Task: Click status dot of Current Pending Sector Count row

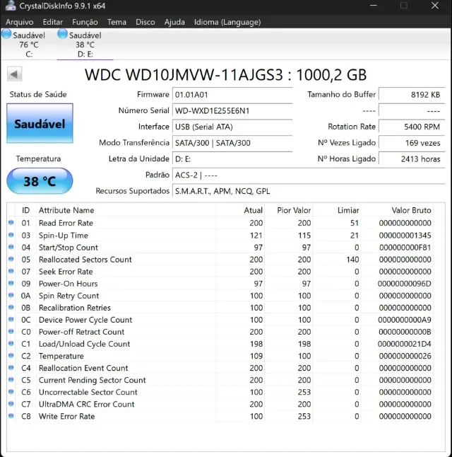Action: pos(11,380)
